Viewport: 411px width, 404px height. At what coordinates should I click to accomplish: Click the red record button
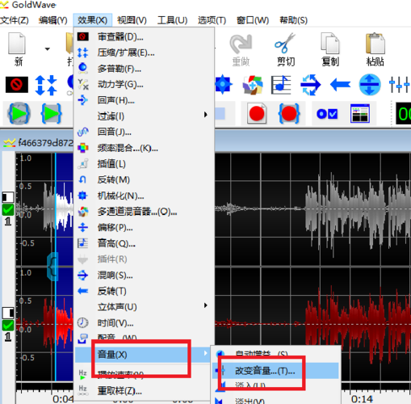coord(257,113)
